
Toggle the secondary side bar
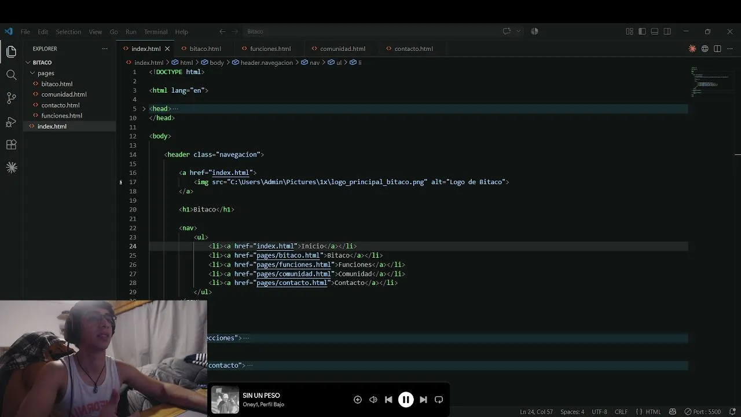(667, 31)
